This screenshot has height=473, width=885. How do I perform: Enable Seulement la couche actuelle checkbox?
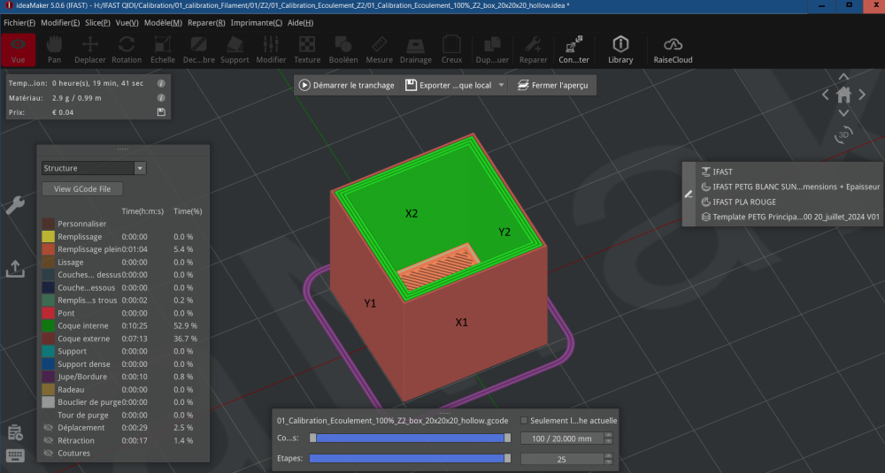tap(524, 421)
